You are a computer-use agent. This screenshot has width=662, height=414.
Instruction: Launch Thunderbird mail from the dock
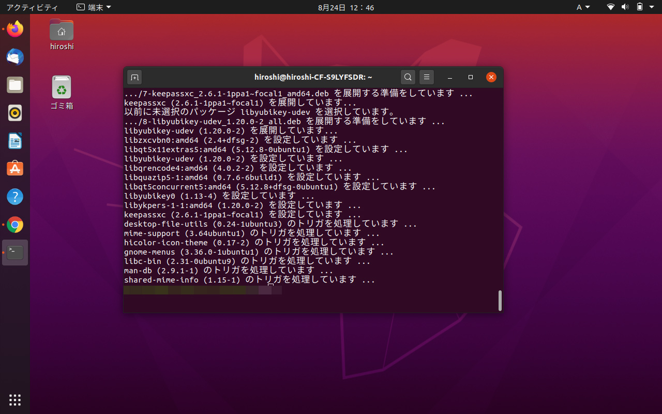tap(15, 57)
